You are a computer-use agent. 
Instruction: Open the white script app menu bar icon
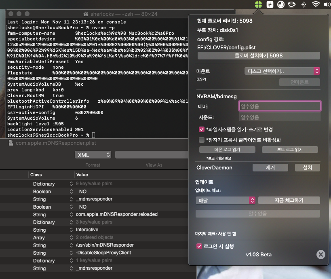pyautogui.click(x=270, y=4)
